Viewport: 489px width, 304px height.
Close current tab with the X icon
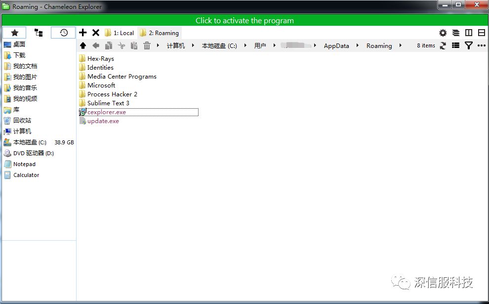96,33
